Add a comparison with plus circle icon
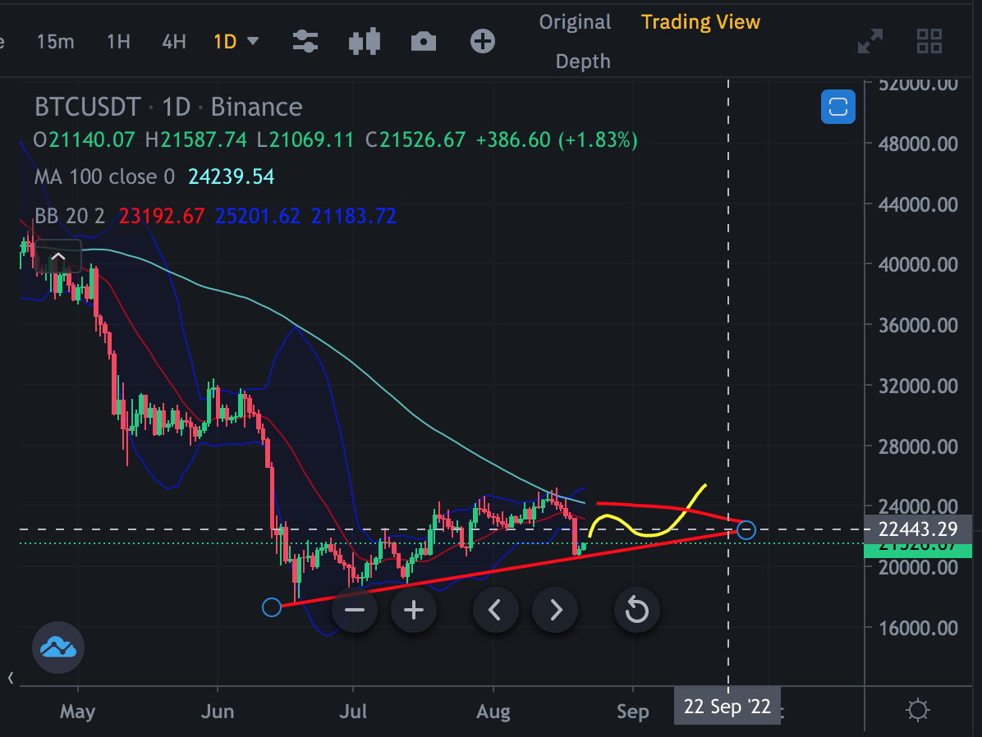 coord(482,41)
